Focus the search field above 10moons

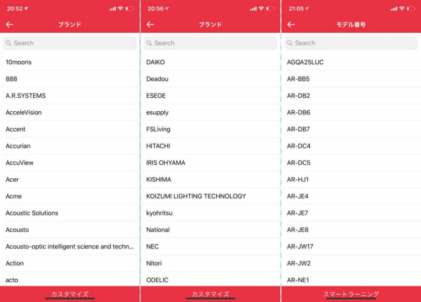pyautogui.click(x=70, y=43)
